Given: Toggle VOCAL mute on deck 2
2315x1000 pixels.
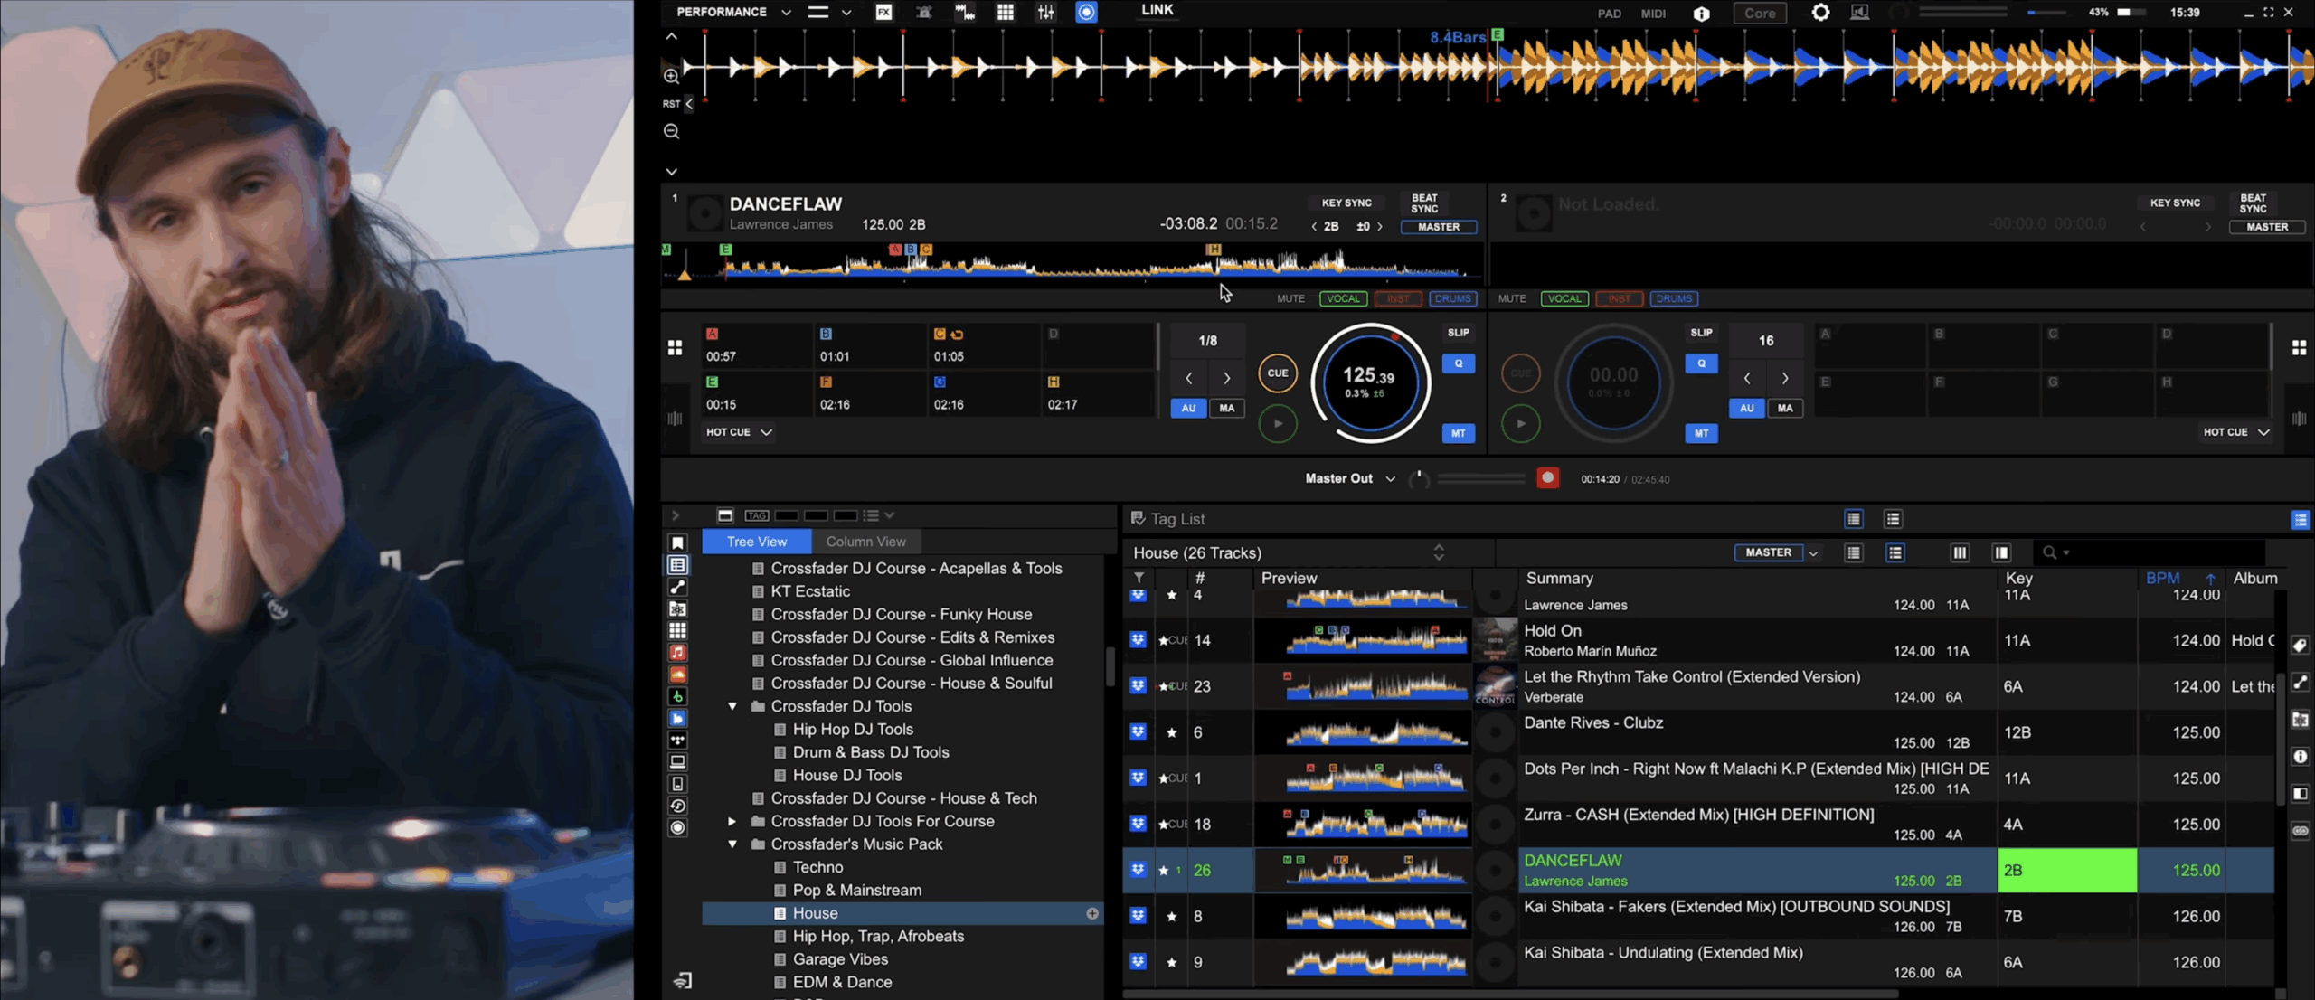Looking at the screenshot, I should pos(1564,298).
